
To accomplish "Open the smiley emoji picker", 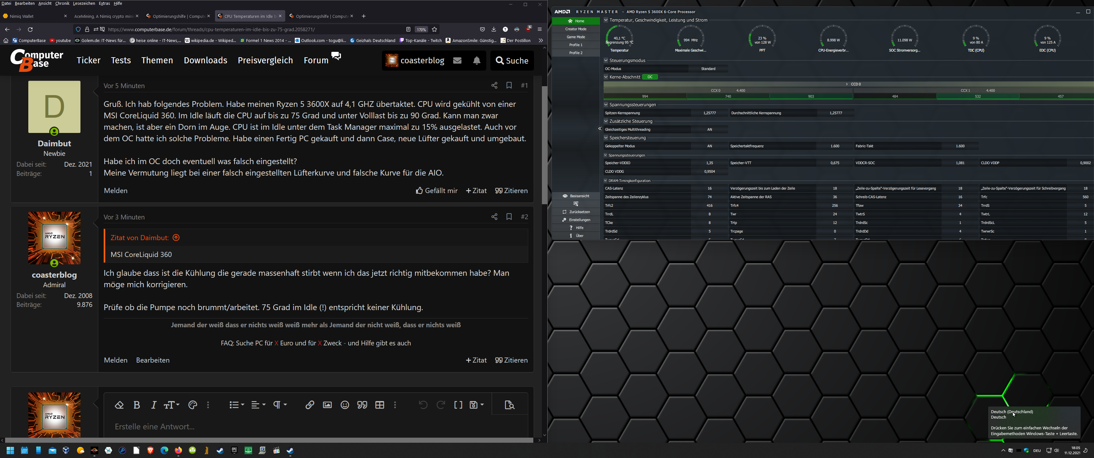I will click(345, 405).
